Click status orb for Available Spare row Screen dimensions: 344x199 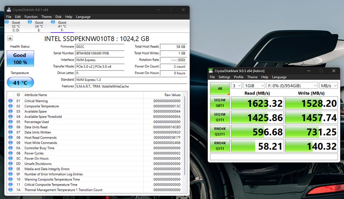(x=10, y=111)
